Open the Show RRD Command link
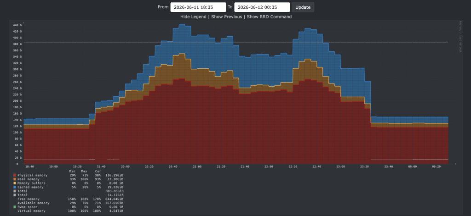 (269, 17)
